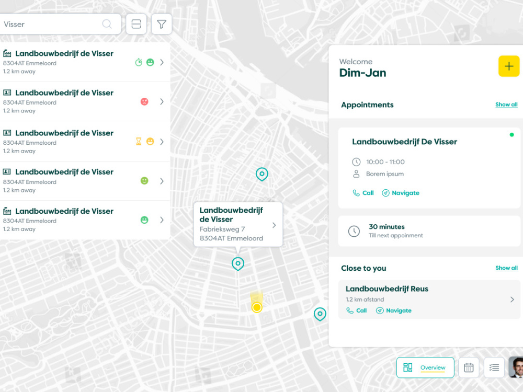Switch to the calendar tab icon

tap(469, 367)
